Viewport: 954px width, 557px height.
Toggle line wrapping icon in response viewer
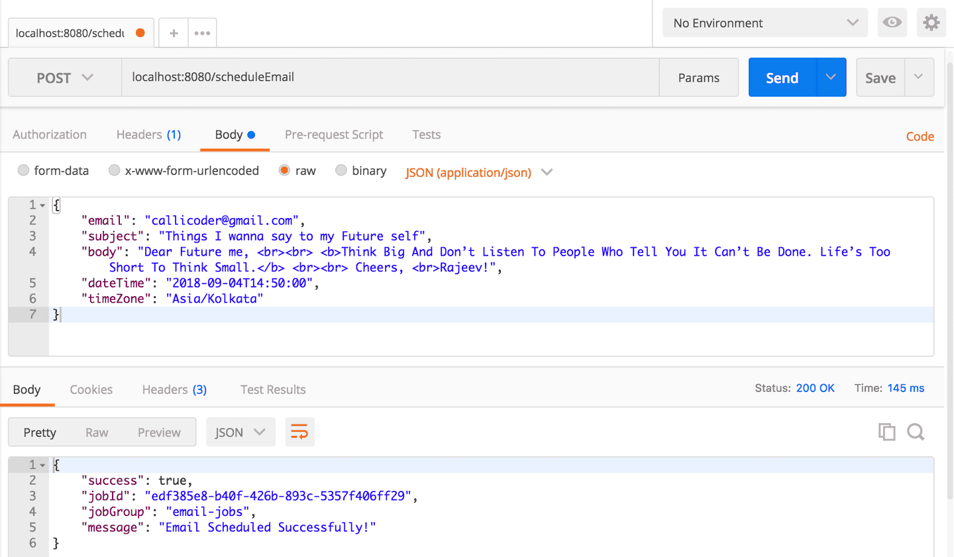coord(299,431)
